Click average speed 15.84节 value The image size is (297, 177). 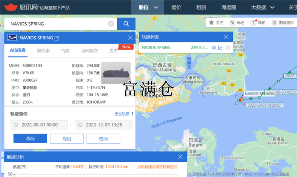77,167
